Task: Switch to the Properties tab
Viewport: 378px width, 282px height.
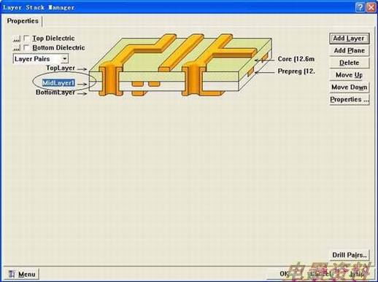Action: (23, 21)
